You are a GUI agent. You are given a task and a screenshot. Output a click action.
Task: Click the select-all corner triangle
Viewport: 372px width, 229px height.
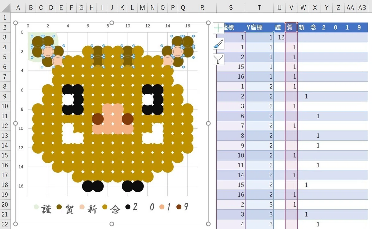point(5,8)
